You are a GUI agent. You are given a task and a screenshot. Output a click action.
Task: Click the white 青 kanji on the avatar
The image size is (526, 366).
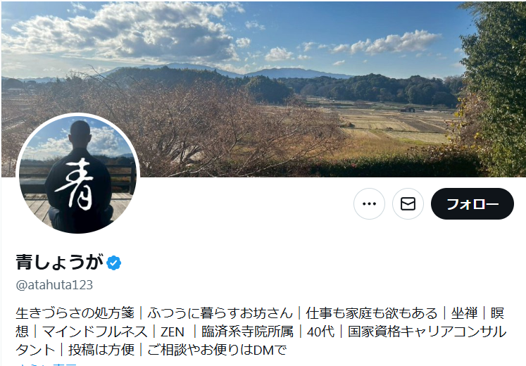tap(75, 184)
